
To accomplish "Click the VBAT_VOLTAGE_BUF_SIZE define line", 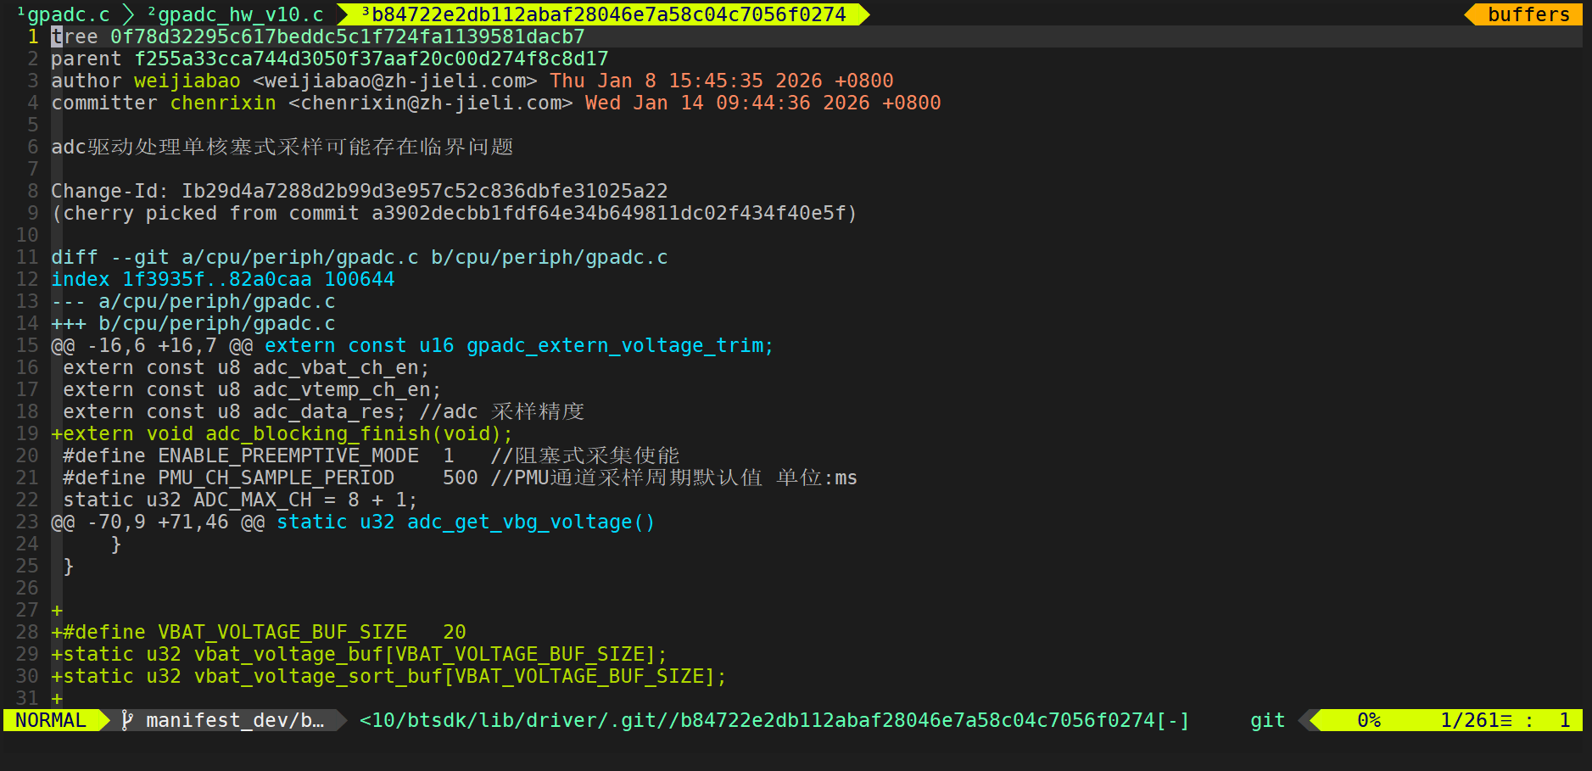I will point(259,632).
